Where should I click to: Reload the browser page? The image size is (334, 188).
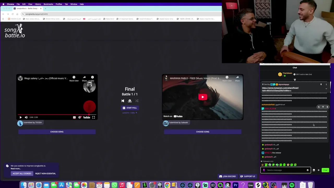click(x=13, y=14)
